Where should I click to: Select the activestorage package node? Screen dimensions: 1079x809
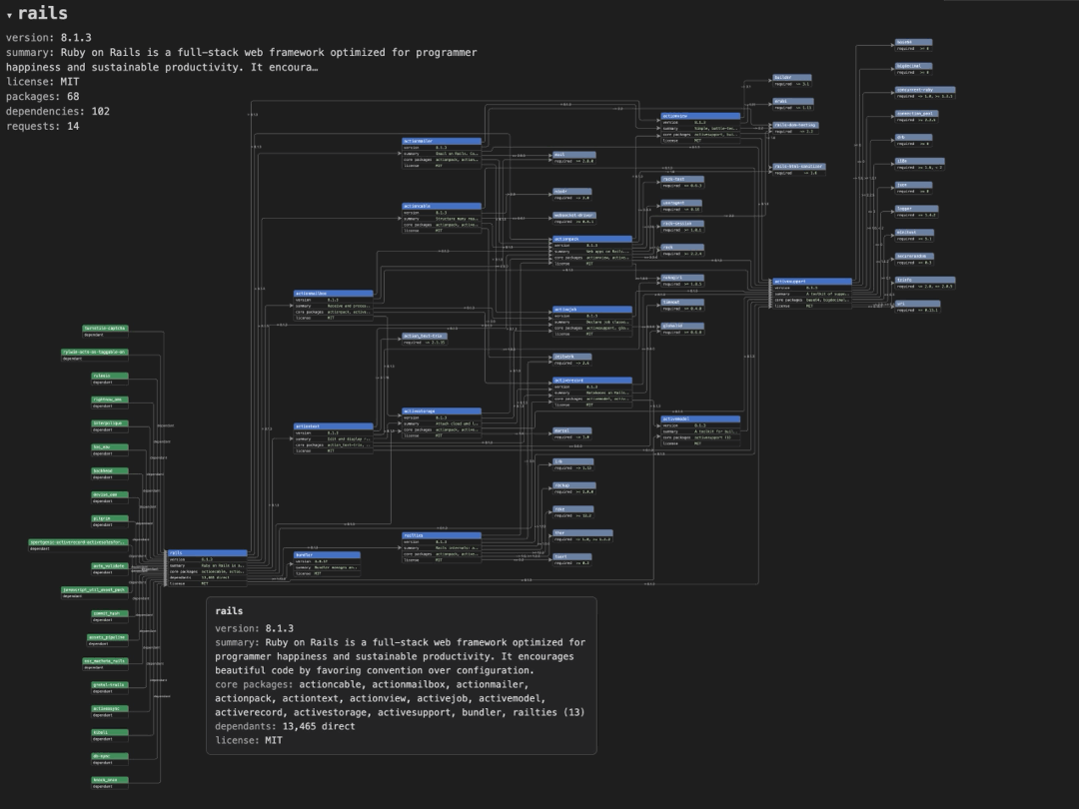[442, 423]
